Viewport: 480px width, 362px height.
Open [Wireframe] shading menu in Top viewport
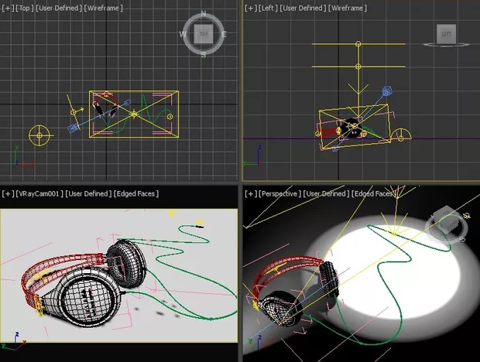coord(104,9)
